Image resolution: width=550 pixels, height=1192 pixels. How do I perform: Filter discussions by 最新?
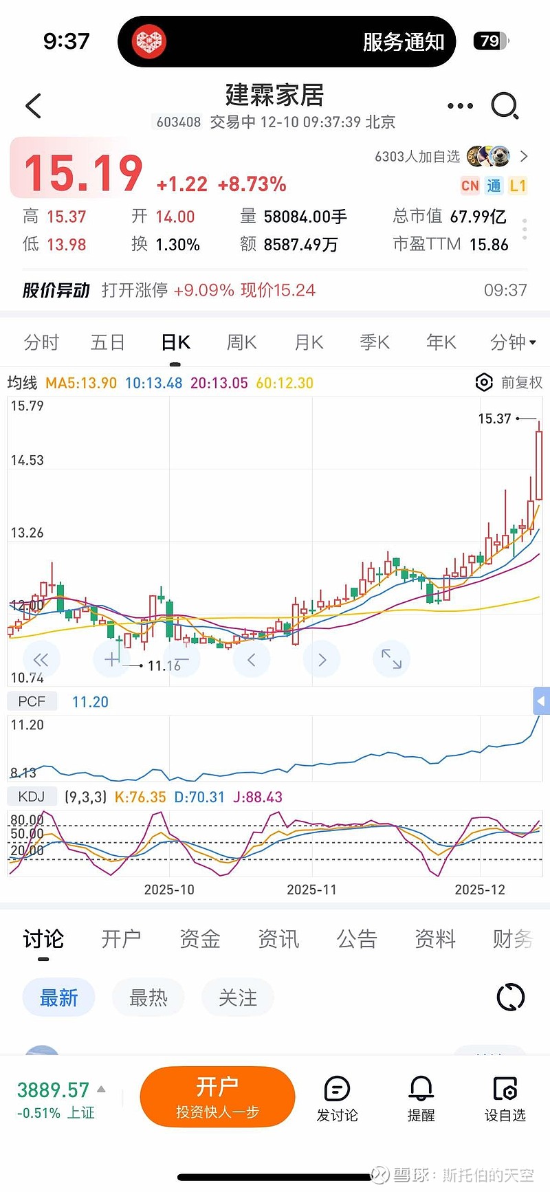pos(58,997)
